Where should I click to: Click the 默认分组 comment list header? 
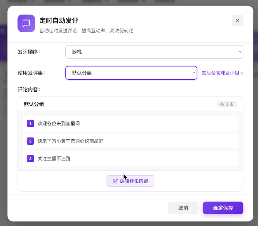pos(34,104)
